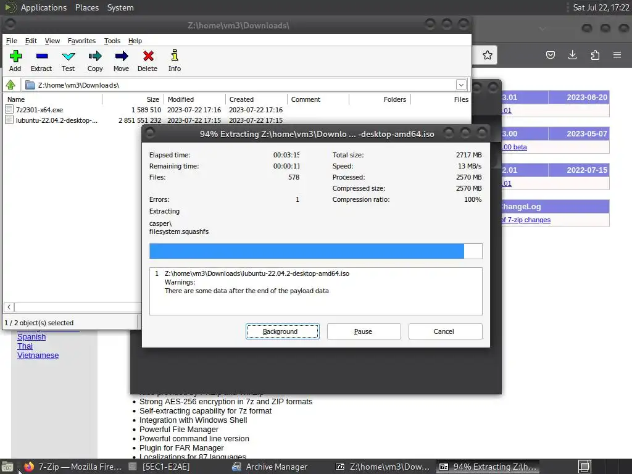
Task: Open the address bar path dropdown arrow
Action: point(461,85)
